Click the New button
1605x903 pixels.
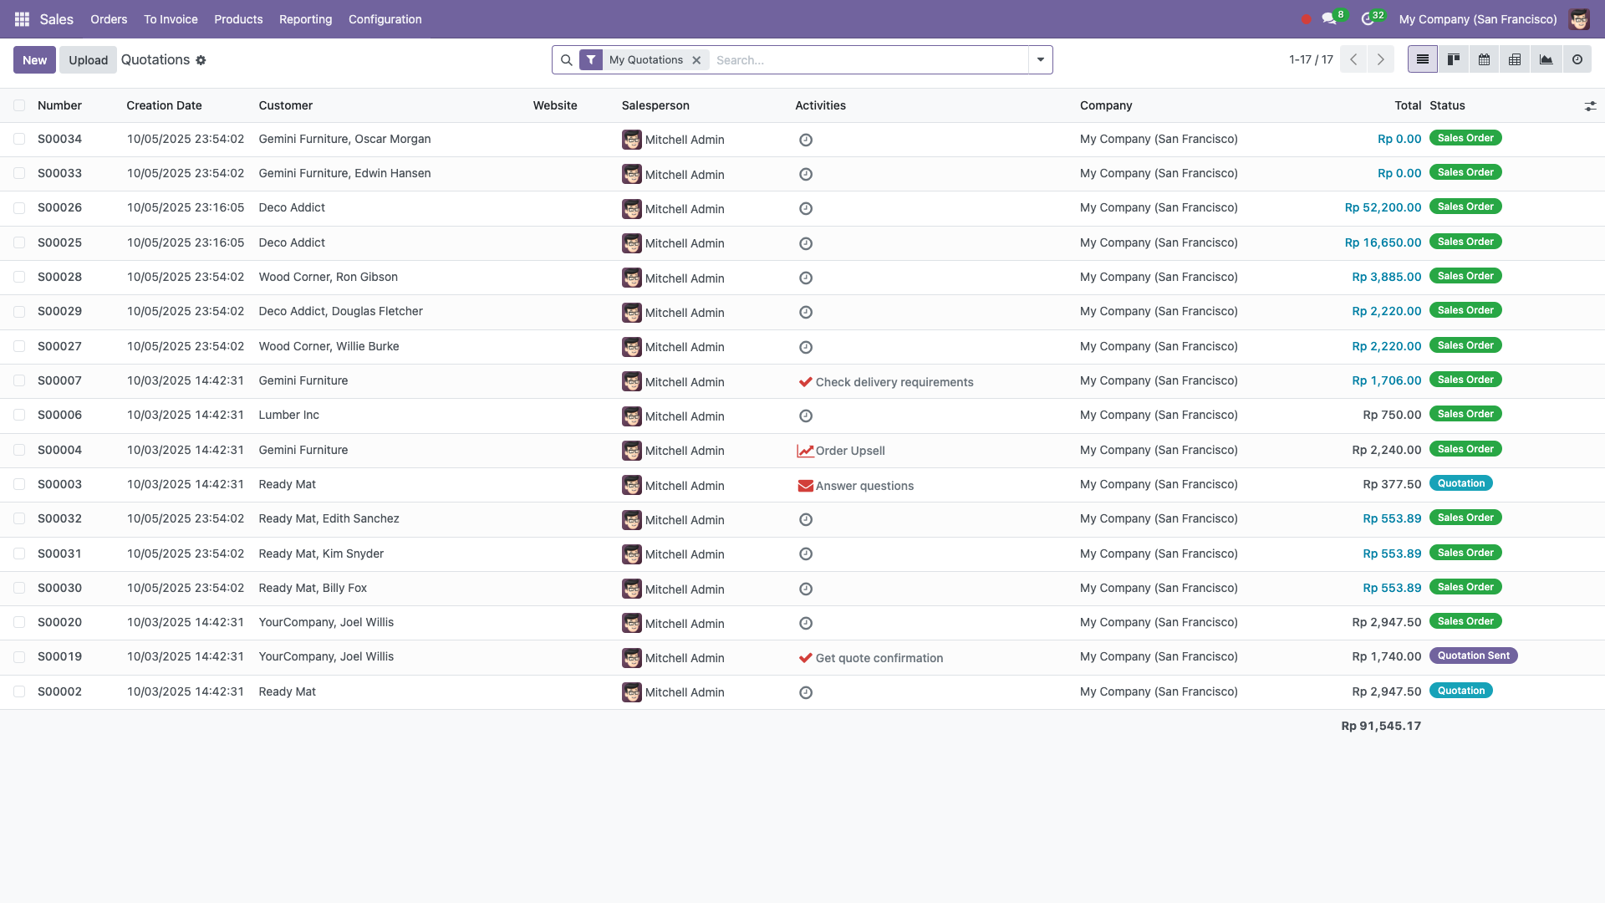pos(34,60)
